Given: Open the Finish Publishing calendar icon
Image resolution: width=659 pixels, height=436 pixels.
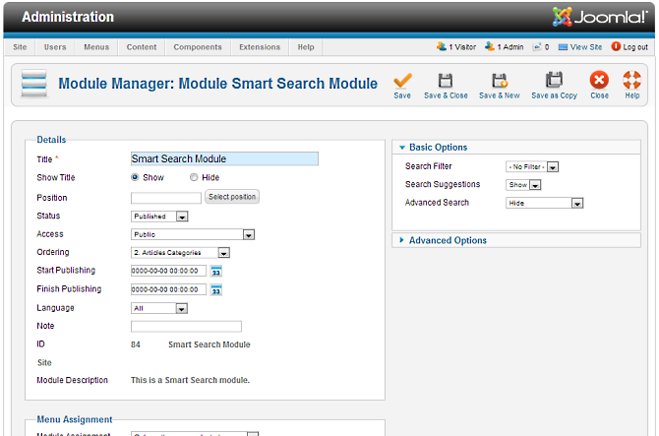Looking at the screenshot, I should pyautogui.click(x=216, y=290).
